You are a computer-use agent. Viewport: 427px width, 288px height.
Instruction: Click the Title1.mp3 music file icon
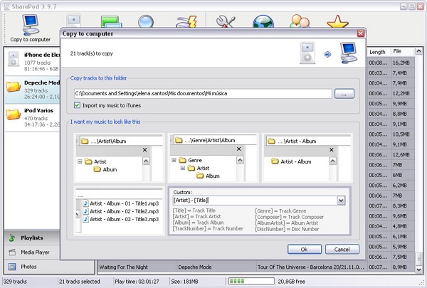(x=86, y=203)
